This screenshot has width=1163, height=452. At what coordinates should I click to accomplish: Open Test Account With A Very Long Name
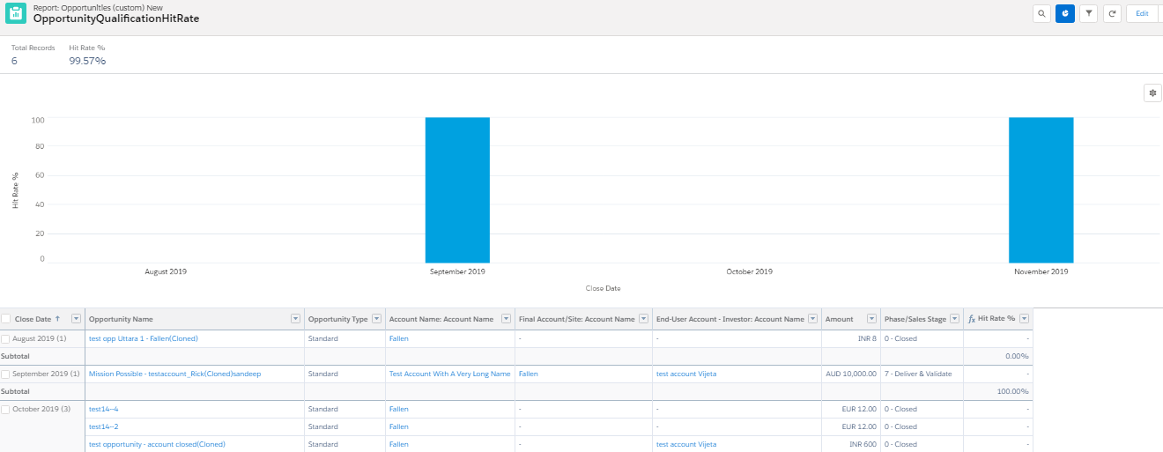click(x=450, y=374)
